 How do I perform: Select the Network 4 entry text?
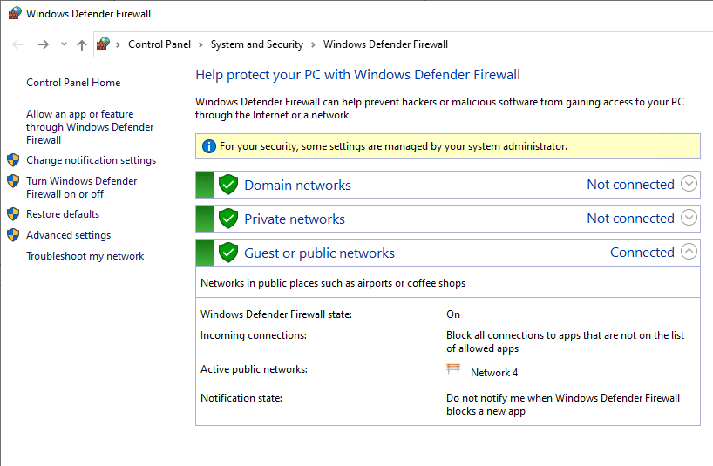coord(494,373)
